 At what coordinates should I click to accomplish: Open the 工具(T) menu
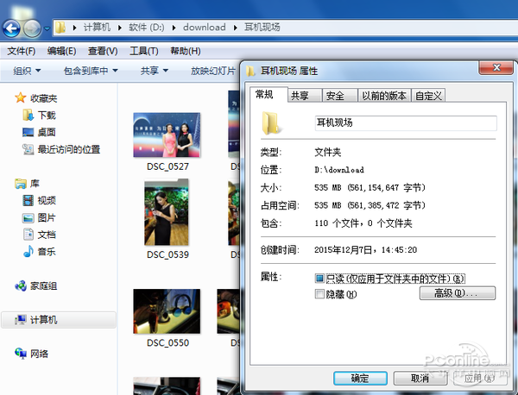click(x=144, y=51)
